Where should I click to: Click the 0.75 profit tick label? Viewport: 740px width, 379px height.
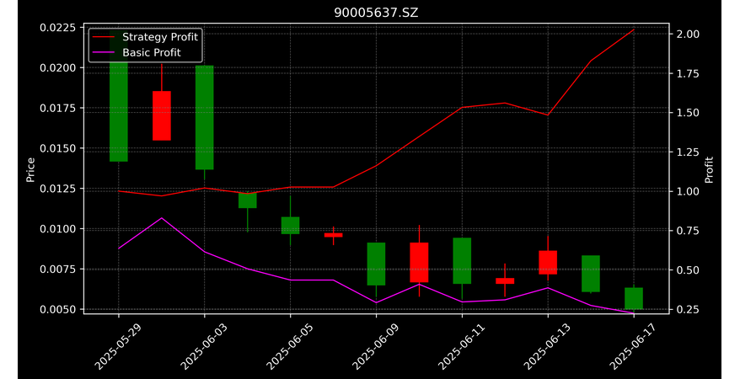pyautogui.click(x=687, y=231)
